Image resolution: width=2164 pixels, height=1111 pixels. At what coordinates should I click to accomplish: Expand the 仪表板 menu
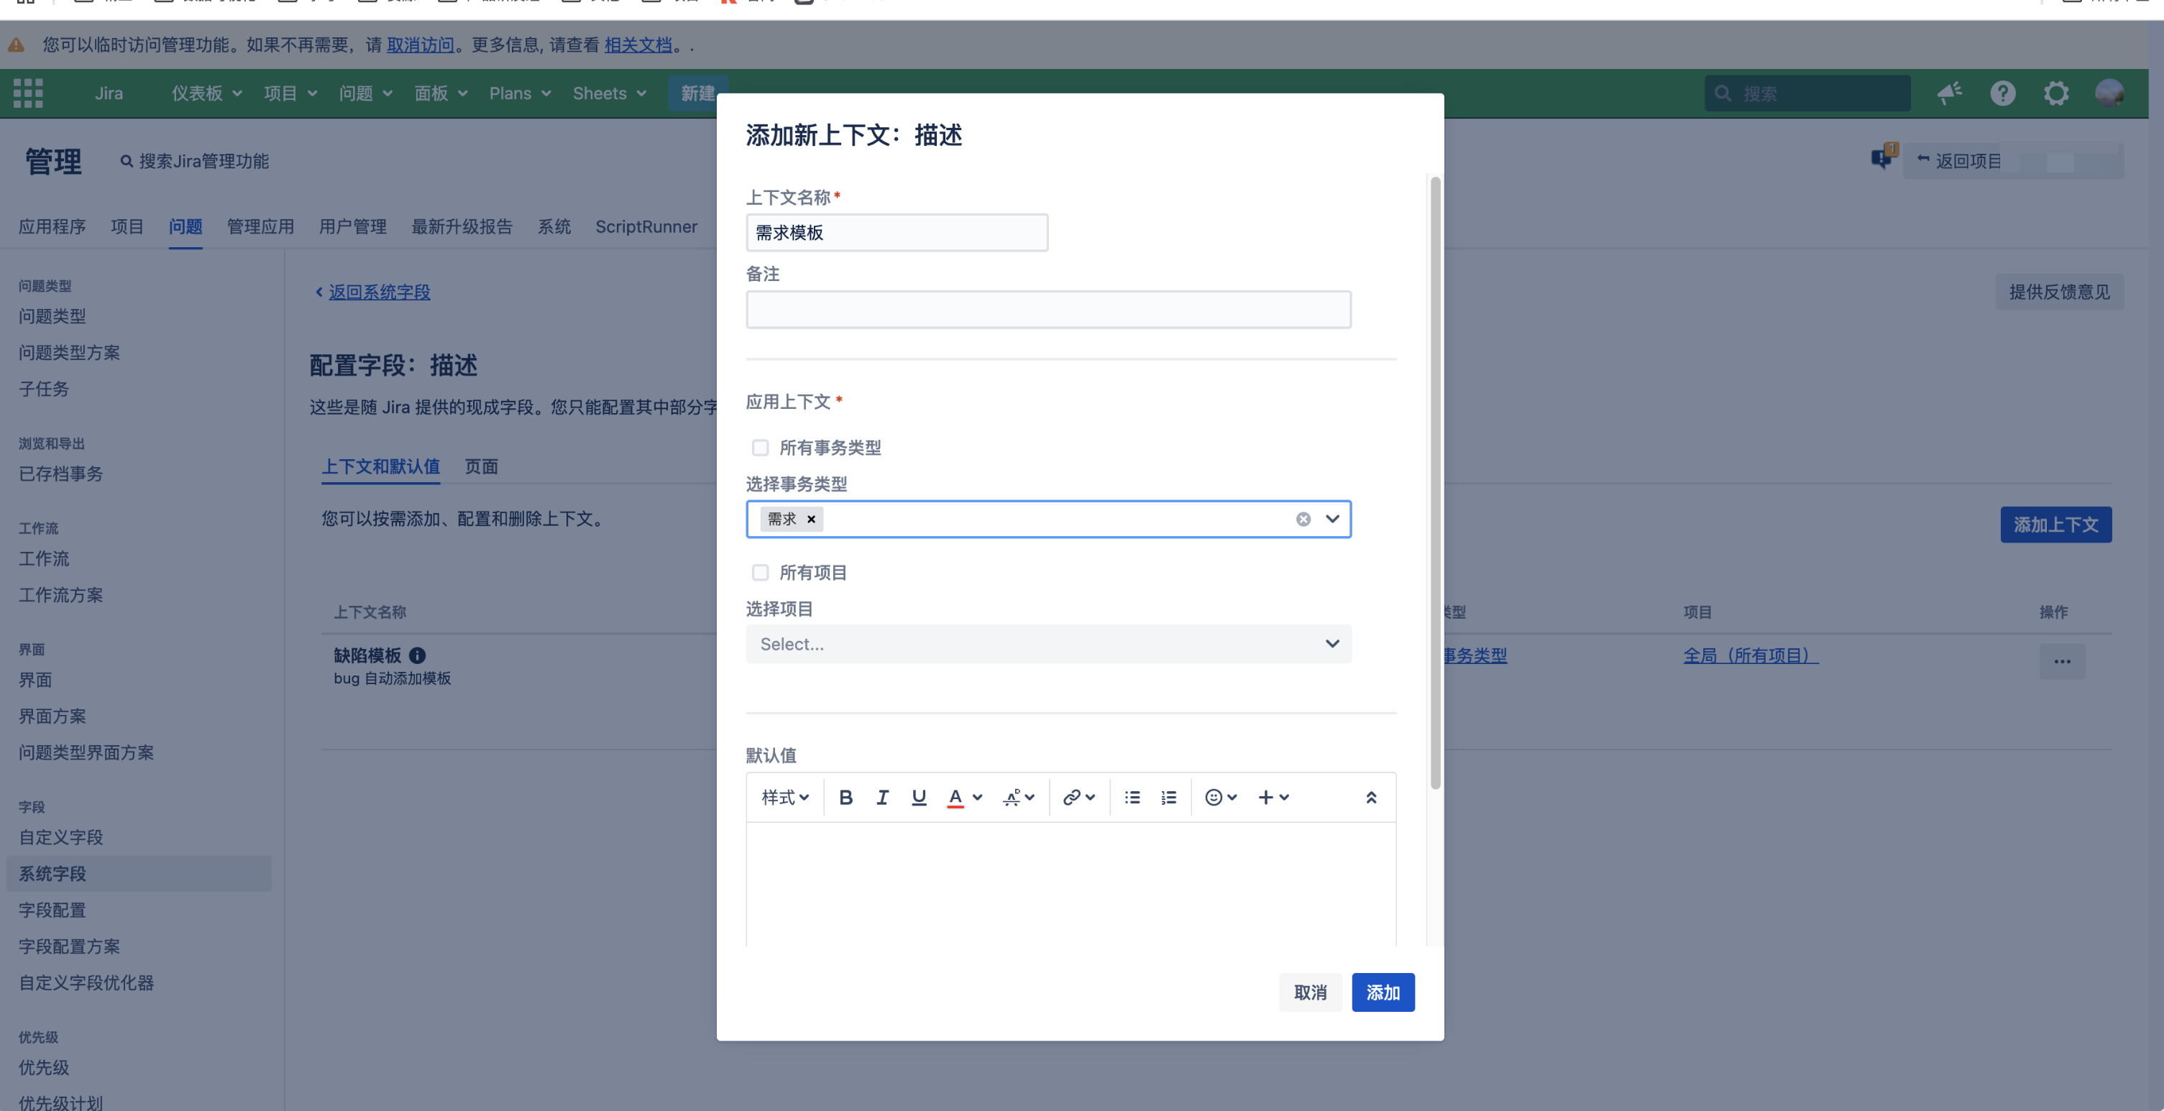pyautogui.click(x=206, y=93)
